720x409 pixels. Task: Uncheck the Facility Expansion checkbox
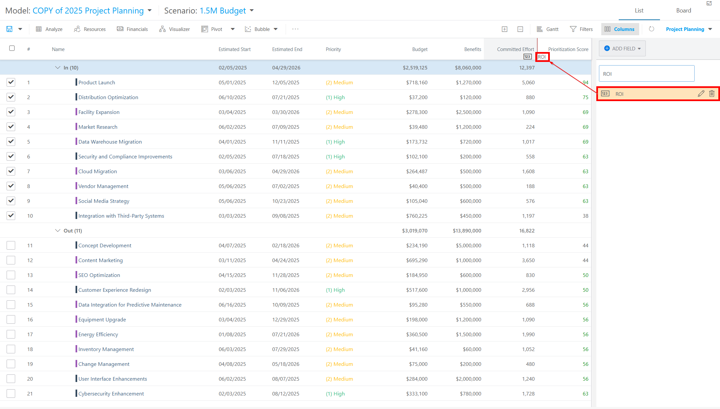click(11, 112)
